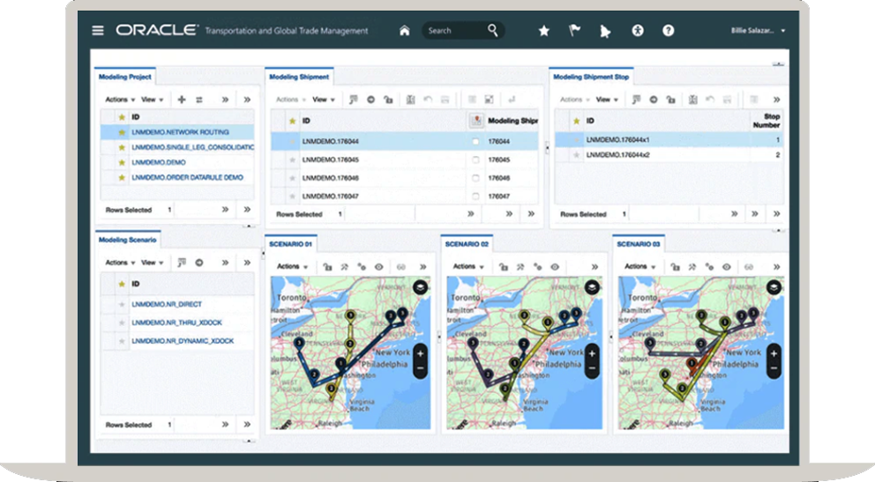Open the Help question mark icon
Image resolution: width=875 pixels, height=482 pixels.
(x=668, y=31)
